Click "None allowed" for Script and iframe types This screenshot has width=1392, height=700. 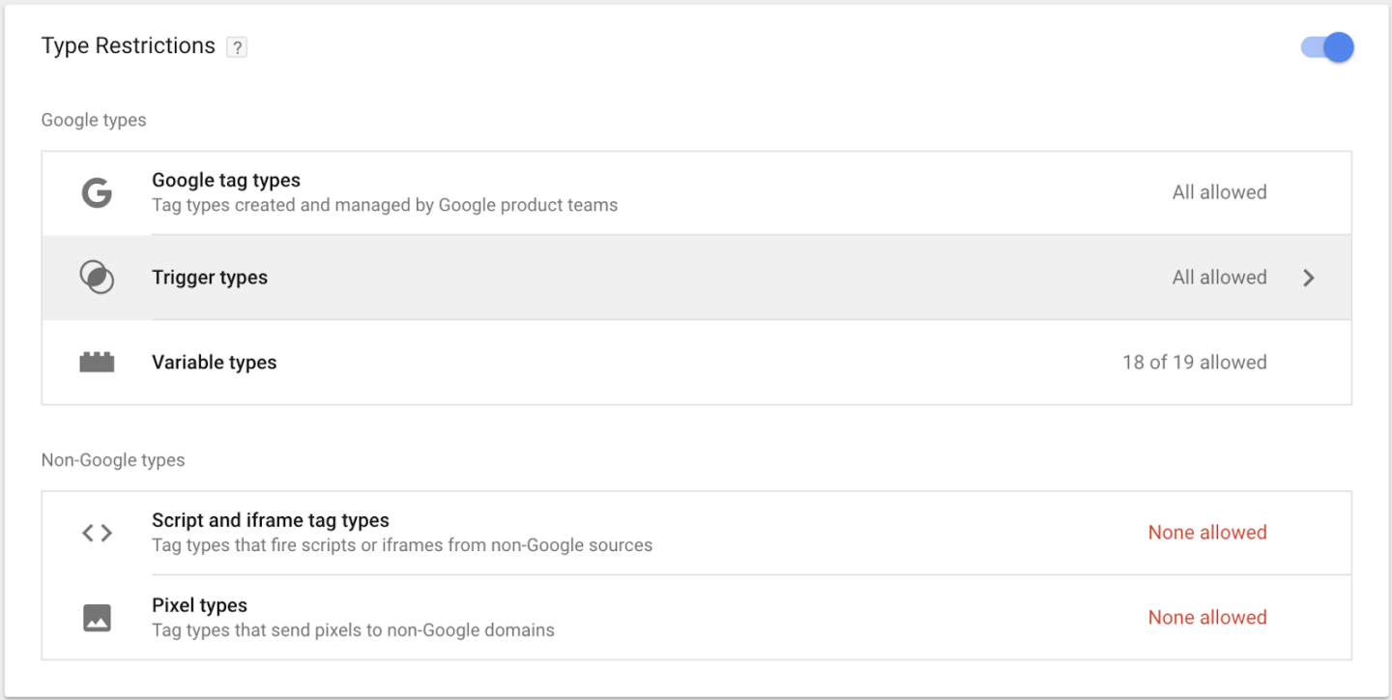point(1207,533)
